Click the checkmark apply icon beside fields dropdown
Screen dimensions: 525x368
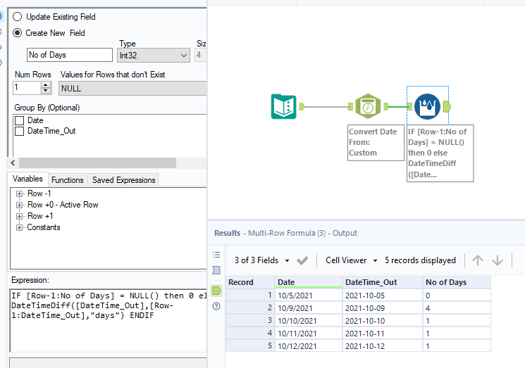(x=302, y=260)
